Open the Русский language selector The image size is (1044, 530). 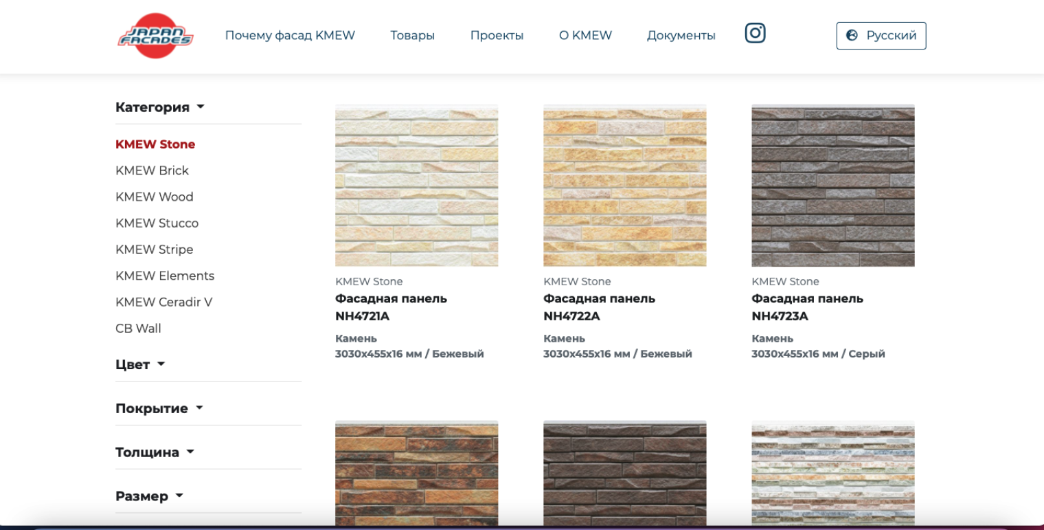click(x=881, y=36)
